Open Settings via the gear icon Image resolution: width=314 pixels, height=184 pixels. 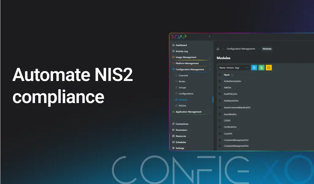point(174,148)
